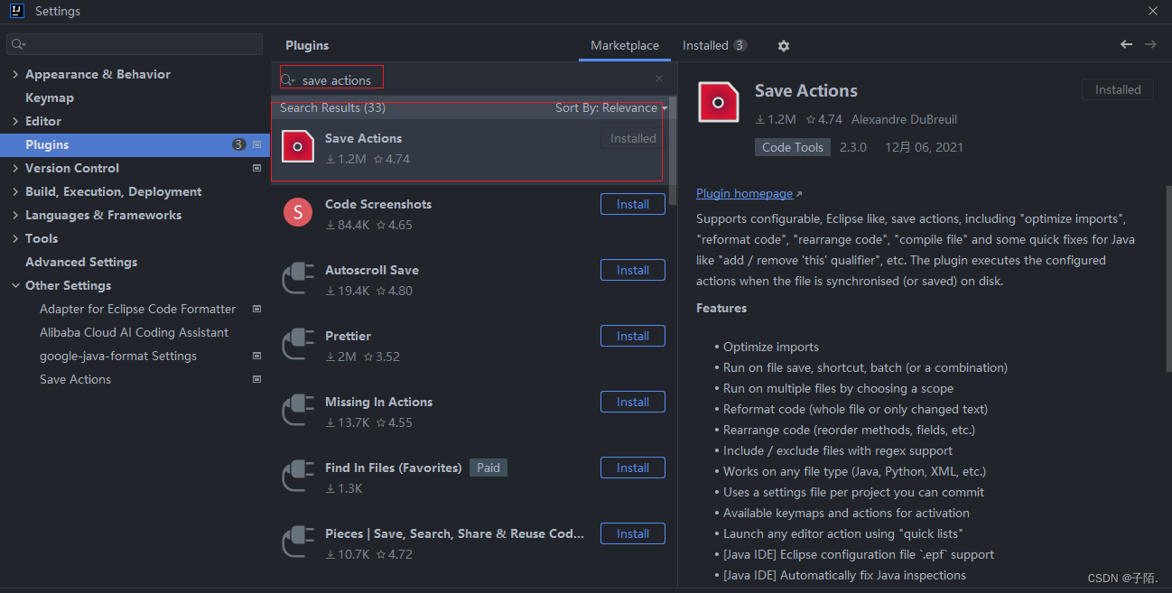Select the Code Screenshots result title
Screen dimensions: 1172x593
pos(378,204)
